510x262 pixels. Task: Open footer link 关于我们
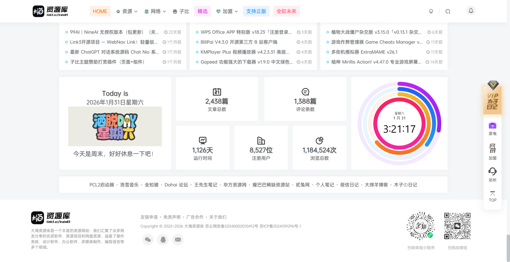click(218, 217)
